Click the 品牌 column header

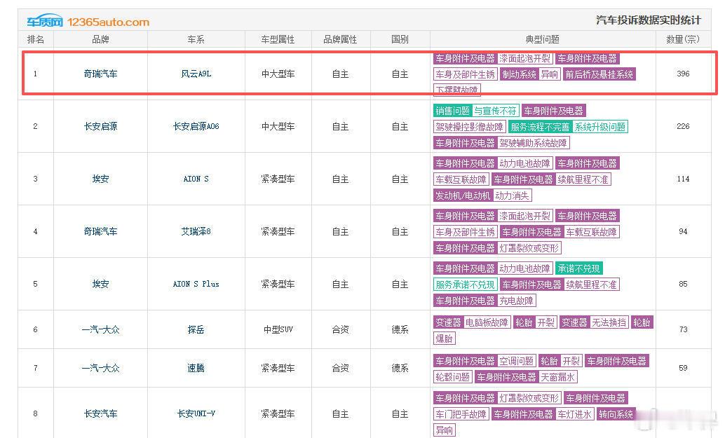tap(100, 39)
